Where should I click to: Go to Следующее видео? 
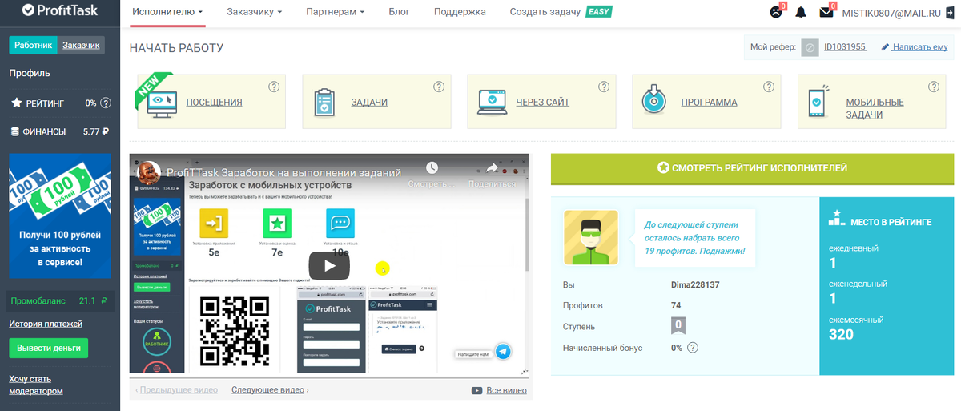click(x=270, y=390)
